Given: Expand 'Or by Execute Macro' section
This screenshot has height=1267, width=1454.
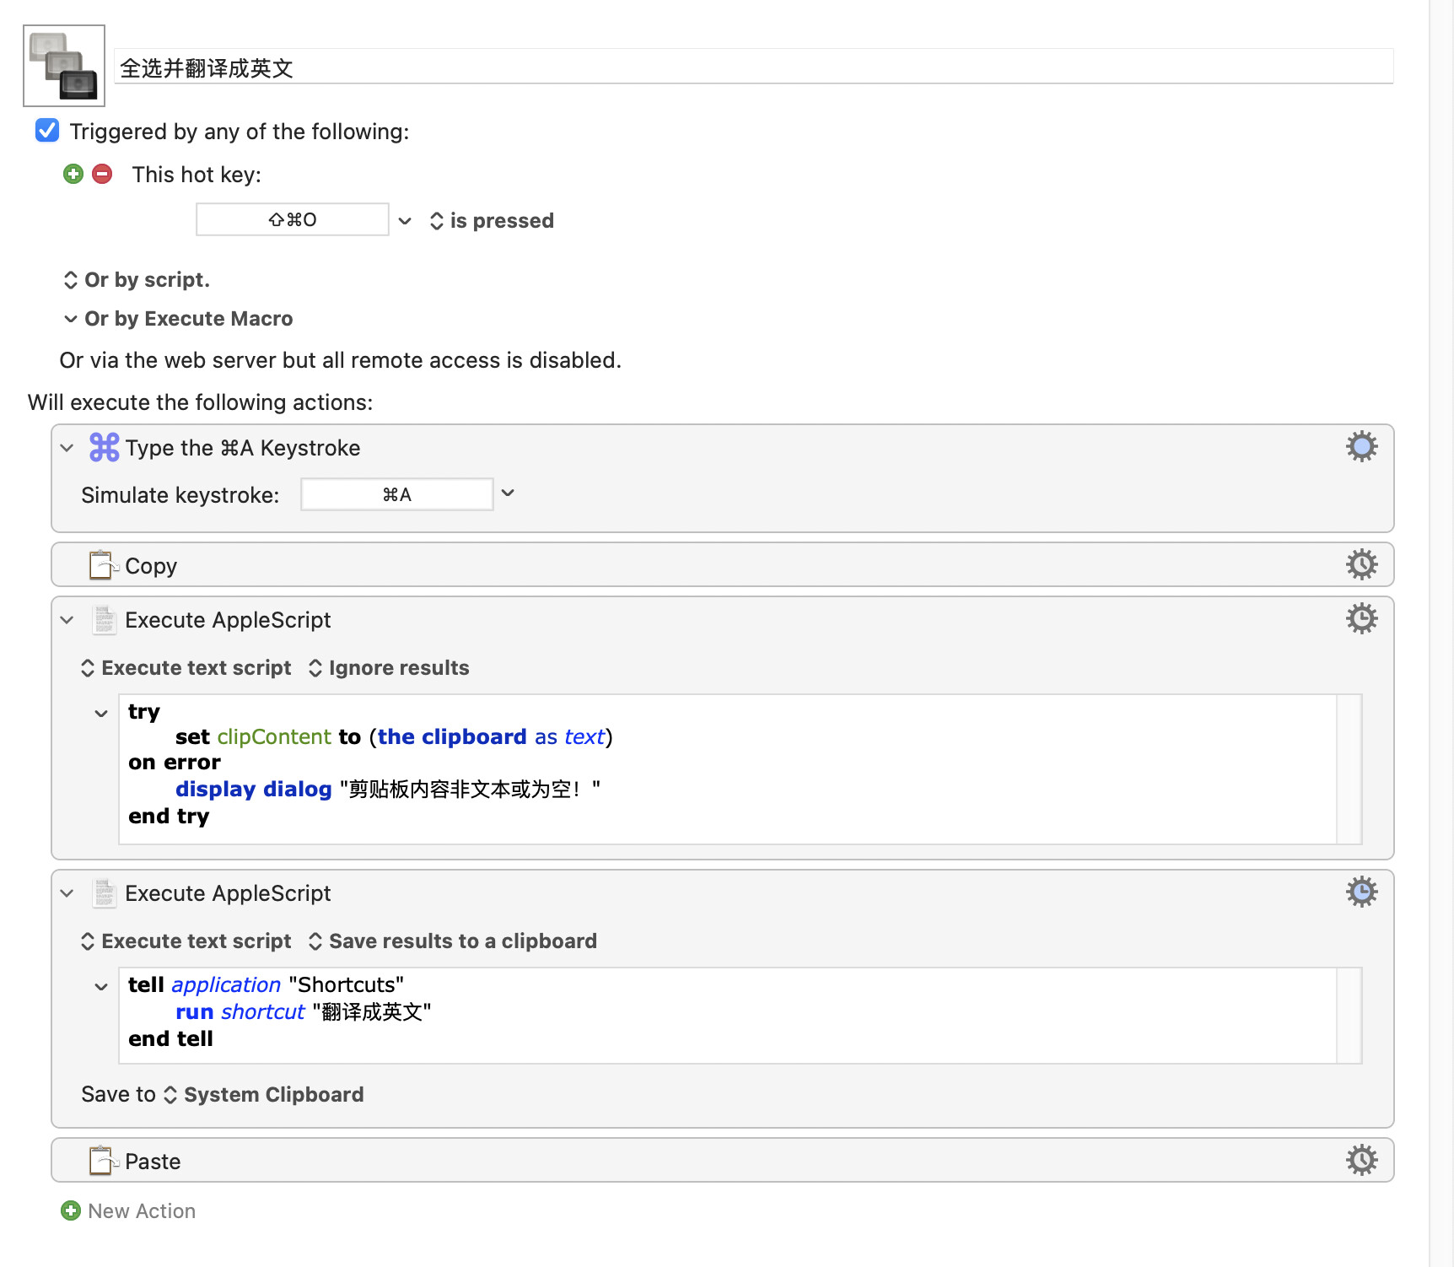Looking at the screenshot, I should tap(178, 319).
